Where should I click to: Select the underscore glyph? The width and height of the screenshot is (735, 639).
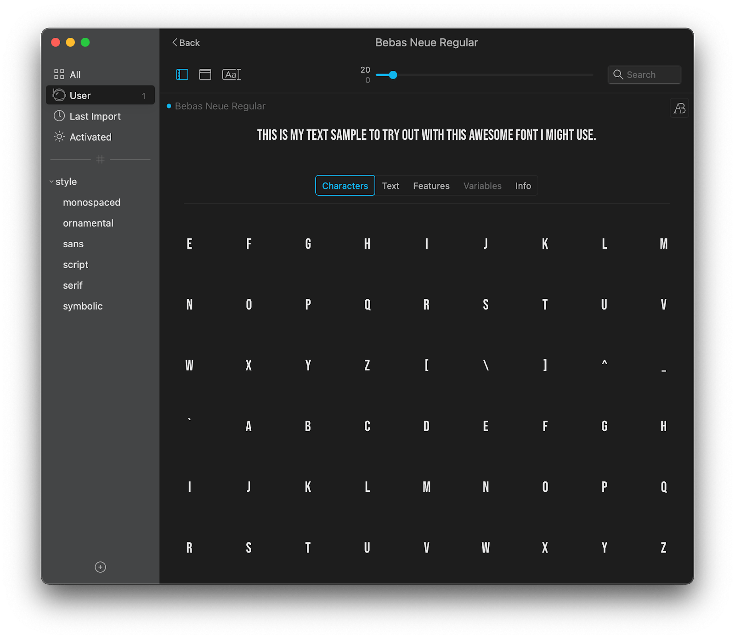tap(664, 370)
